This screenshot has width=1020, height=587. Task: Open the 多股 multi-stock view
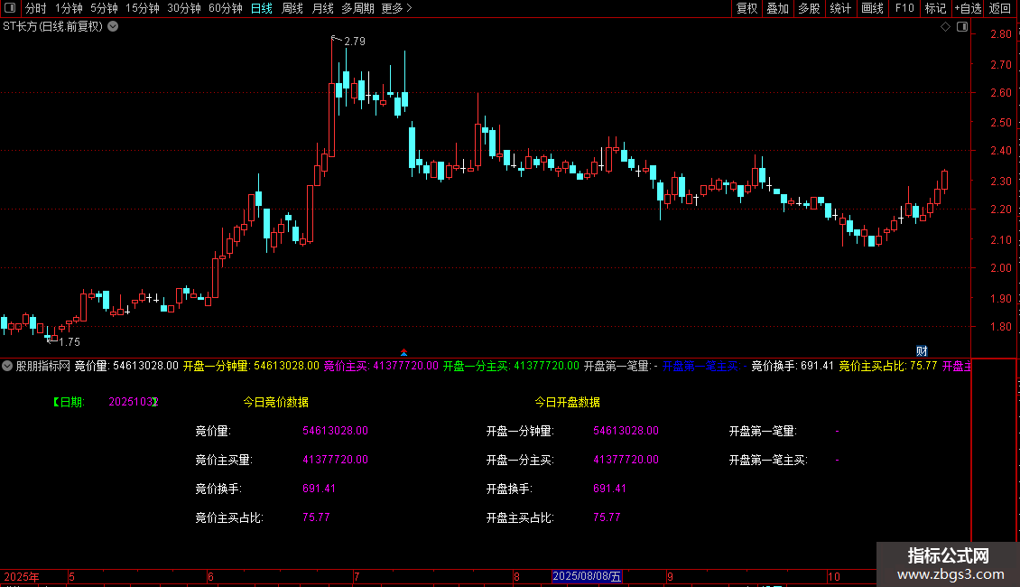pyautogui.click(x=809, y=8)
